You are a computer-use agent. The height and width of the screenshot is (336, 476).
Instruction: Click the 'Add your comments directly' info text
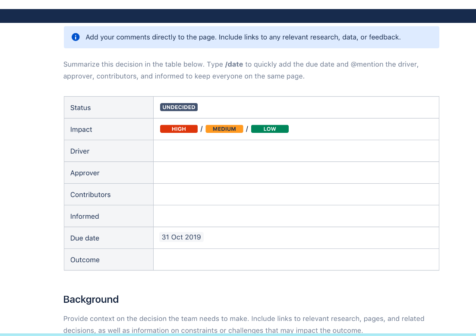tap(243, 37)
